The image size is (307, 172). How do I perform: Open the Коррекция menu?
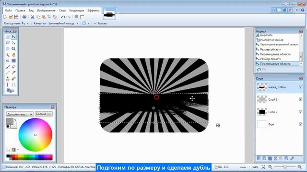point(77,11)
